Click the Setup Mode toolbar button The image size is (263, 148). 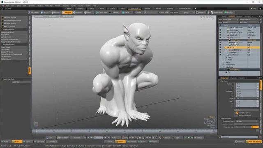click(34, 13)
